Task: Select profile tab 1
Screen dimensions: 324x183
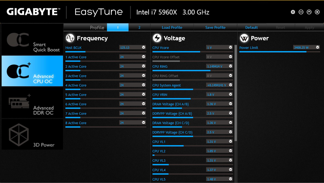Action: point(118,27)
